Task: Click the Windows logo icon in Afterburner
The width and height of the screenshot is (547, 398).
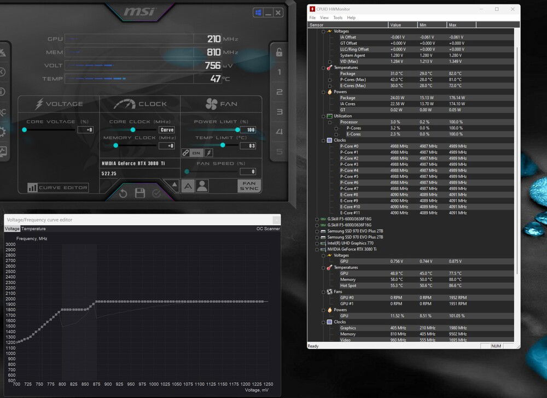Action: [x=258, y=13]
